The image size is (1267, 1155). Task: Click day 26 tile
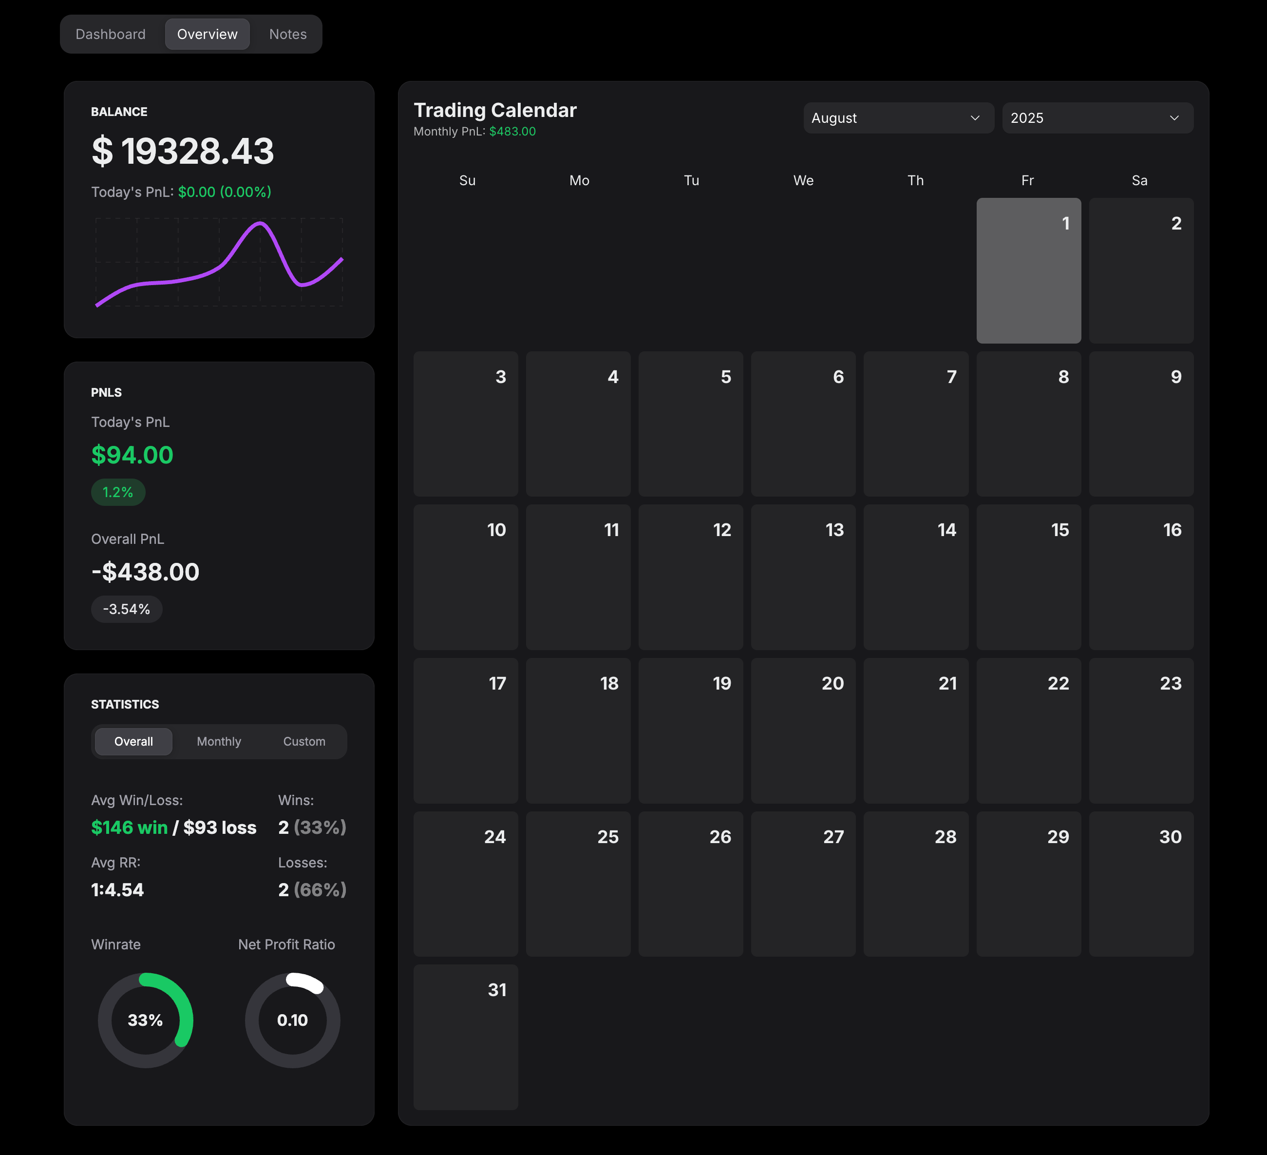click(691, 884)
